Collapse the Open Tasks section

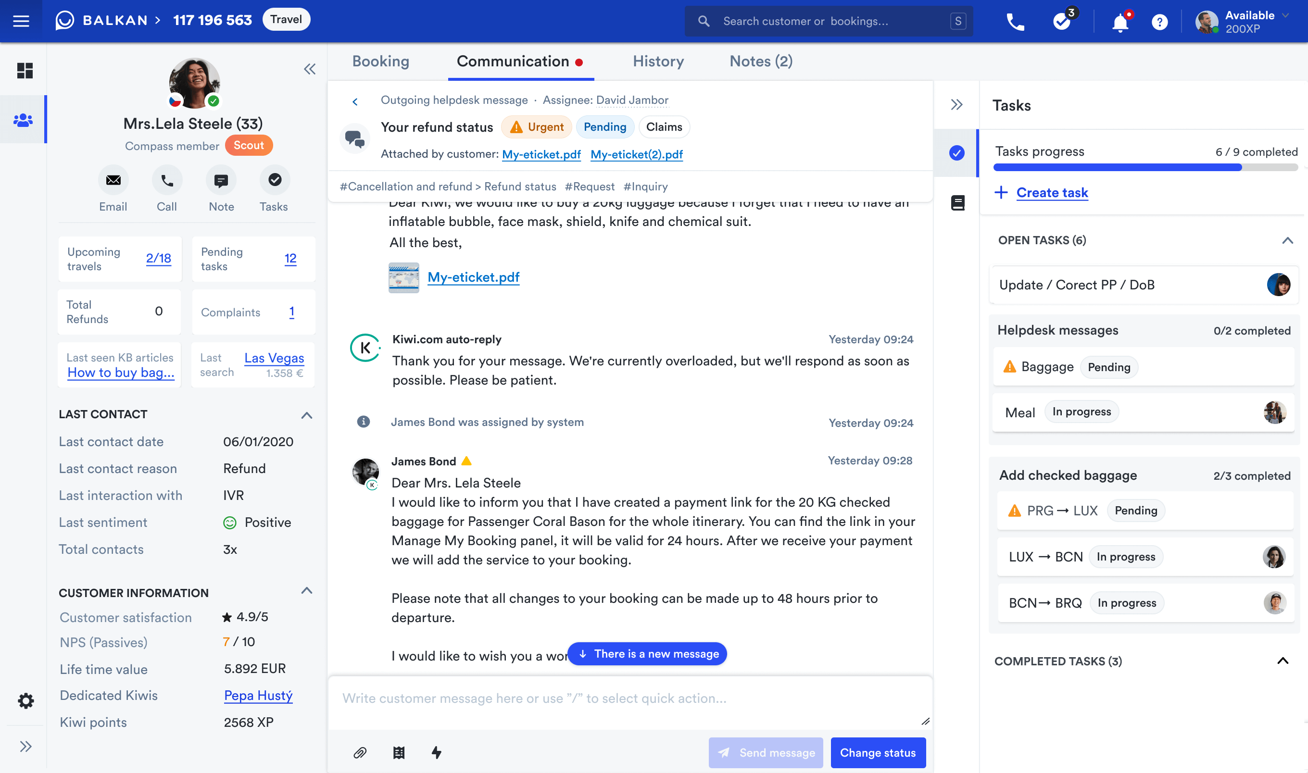pos(1287,240)
